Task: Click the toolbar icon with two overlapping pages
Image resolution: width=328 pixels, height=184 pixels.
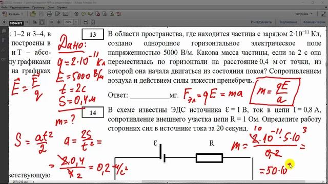Action: [x=105, y=14]
